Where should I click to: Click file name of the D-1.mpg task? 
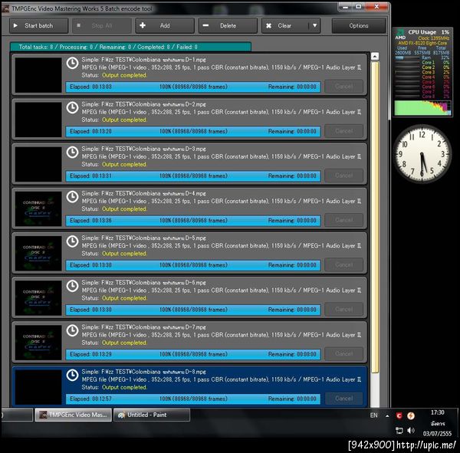(x=144, y=60)
